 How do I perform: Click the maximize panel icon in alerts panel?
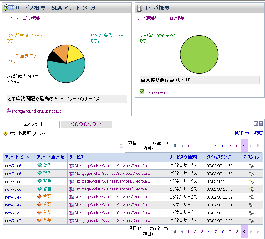[261, 123]
